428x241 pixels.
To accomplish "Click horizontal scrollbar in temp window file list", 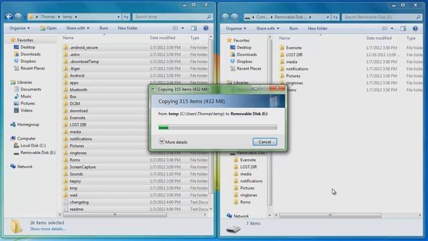I will click(x=115, y=215).
